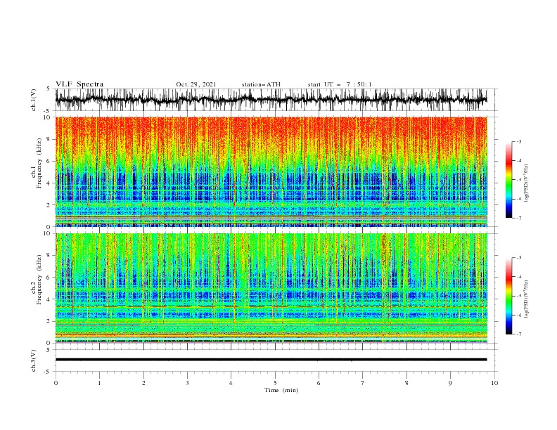Click the "-5" tick on ch.1(V) axis
557x430 pixels.
click(48, 111)
